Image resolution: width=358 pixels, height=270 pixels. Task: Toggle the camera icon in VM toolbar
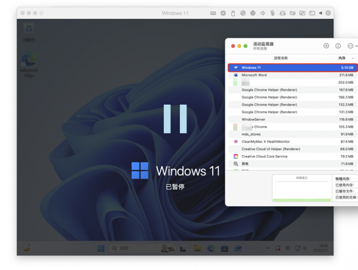click(292, 13)
